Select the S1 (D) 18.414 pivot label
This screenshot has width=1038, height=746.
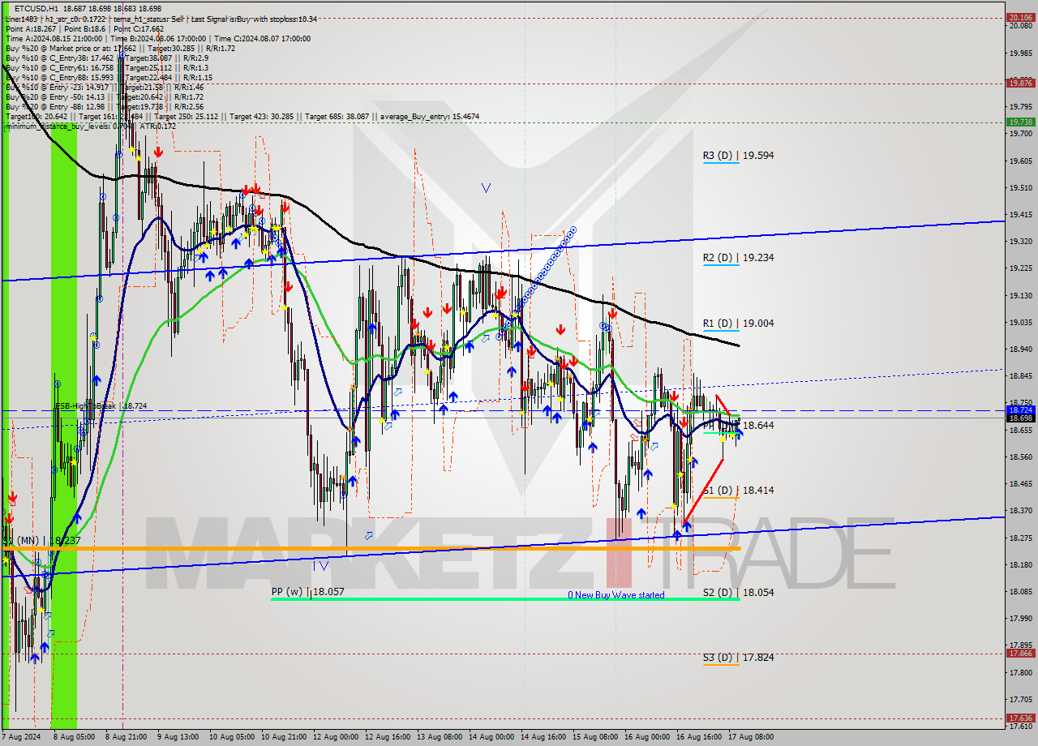[x=738, y=491]
